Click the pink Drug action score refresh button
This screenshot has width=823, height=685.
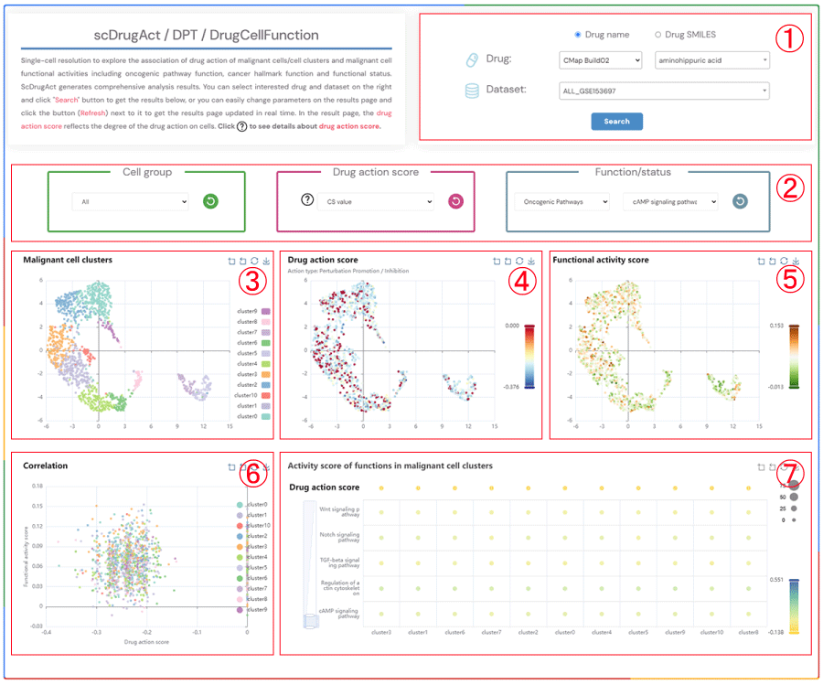(455, 201)
